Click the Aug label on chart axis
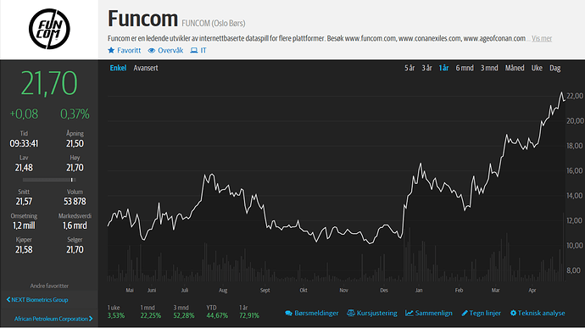 pyautogui.click(x=223, y=291)
